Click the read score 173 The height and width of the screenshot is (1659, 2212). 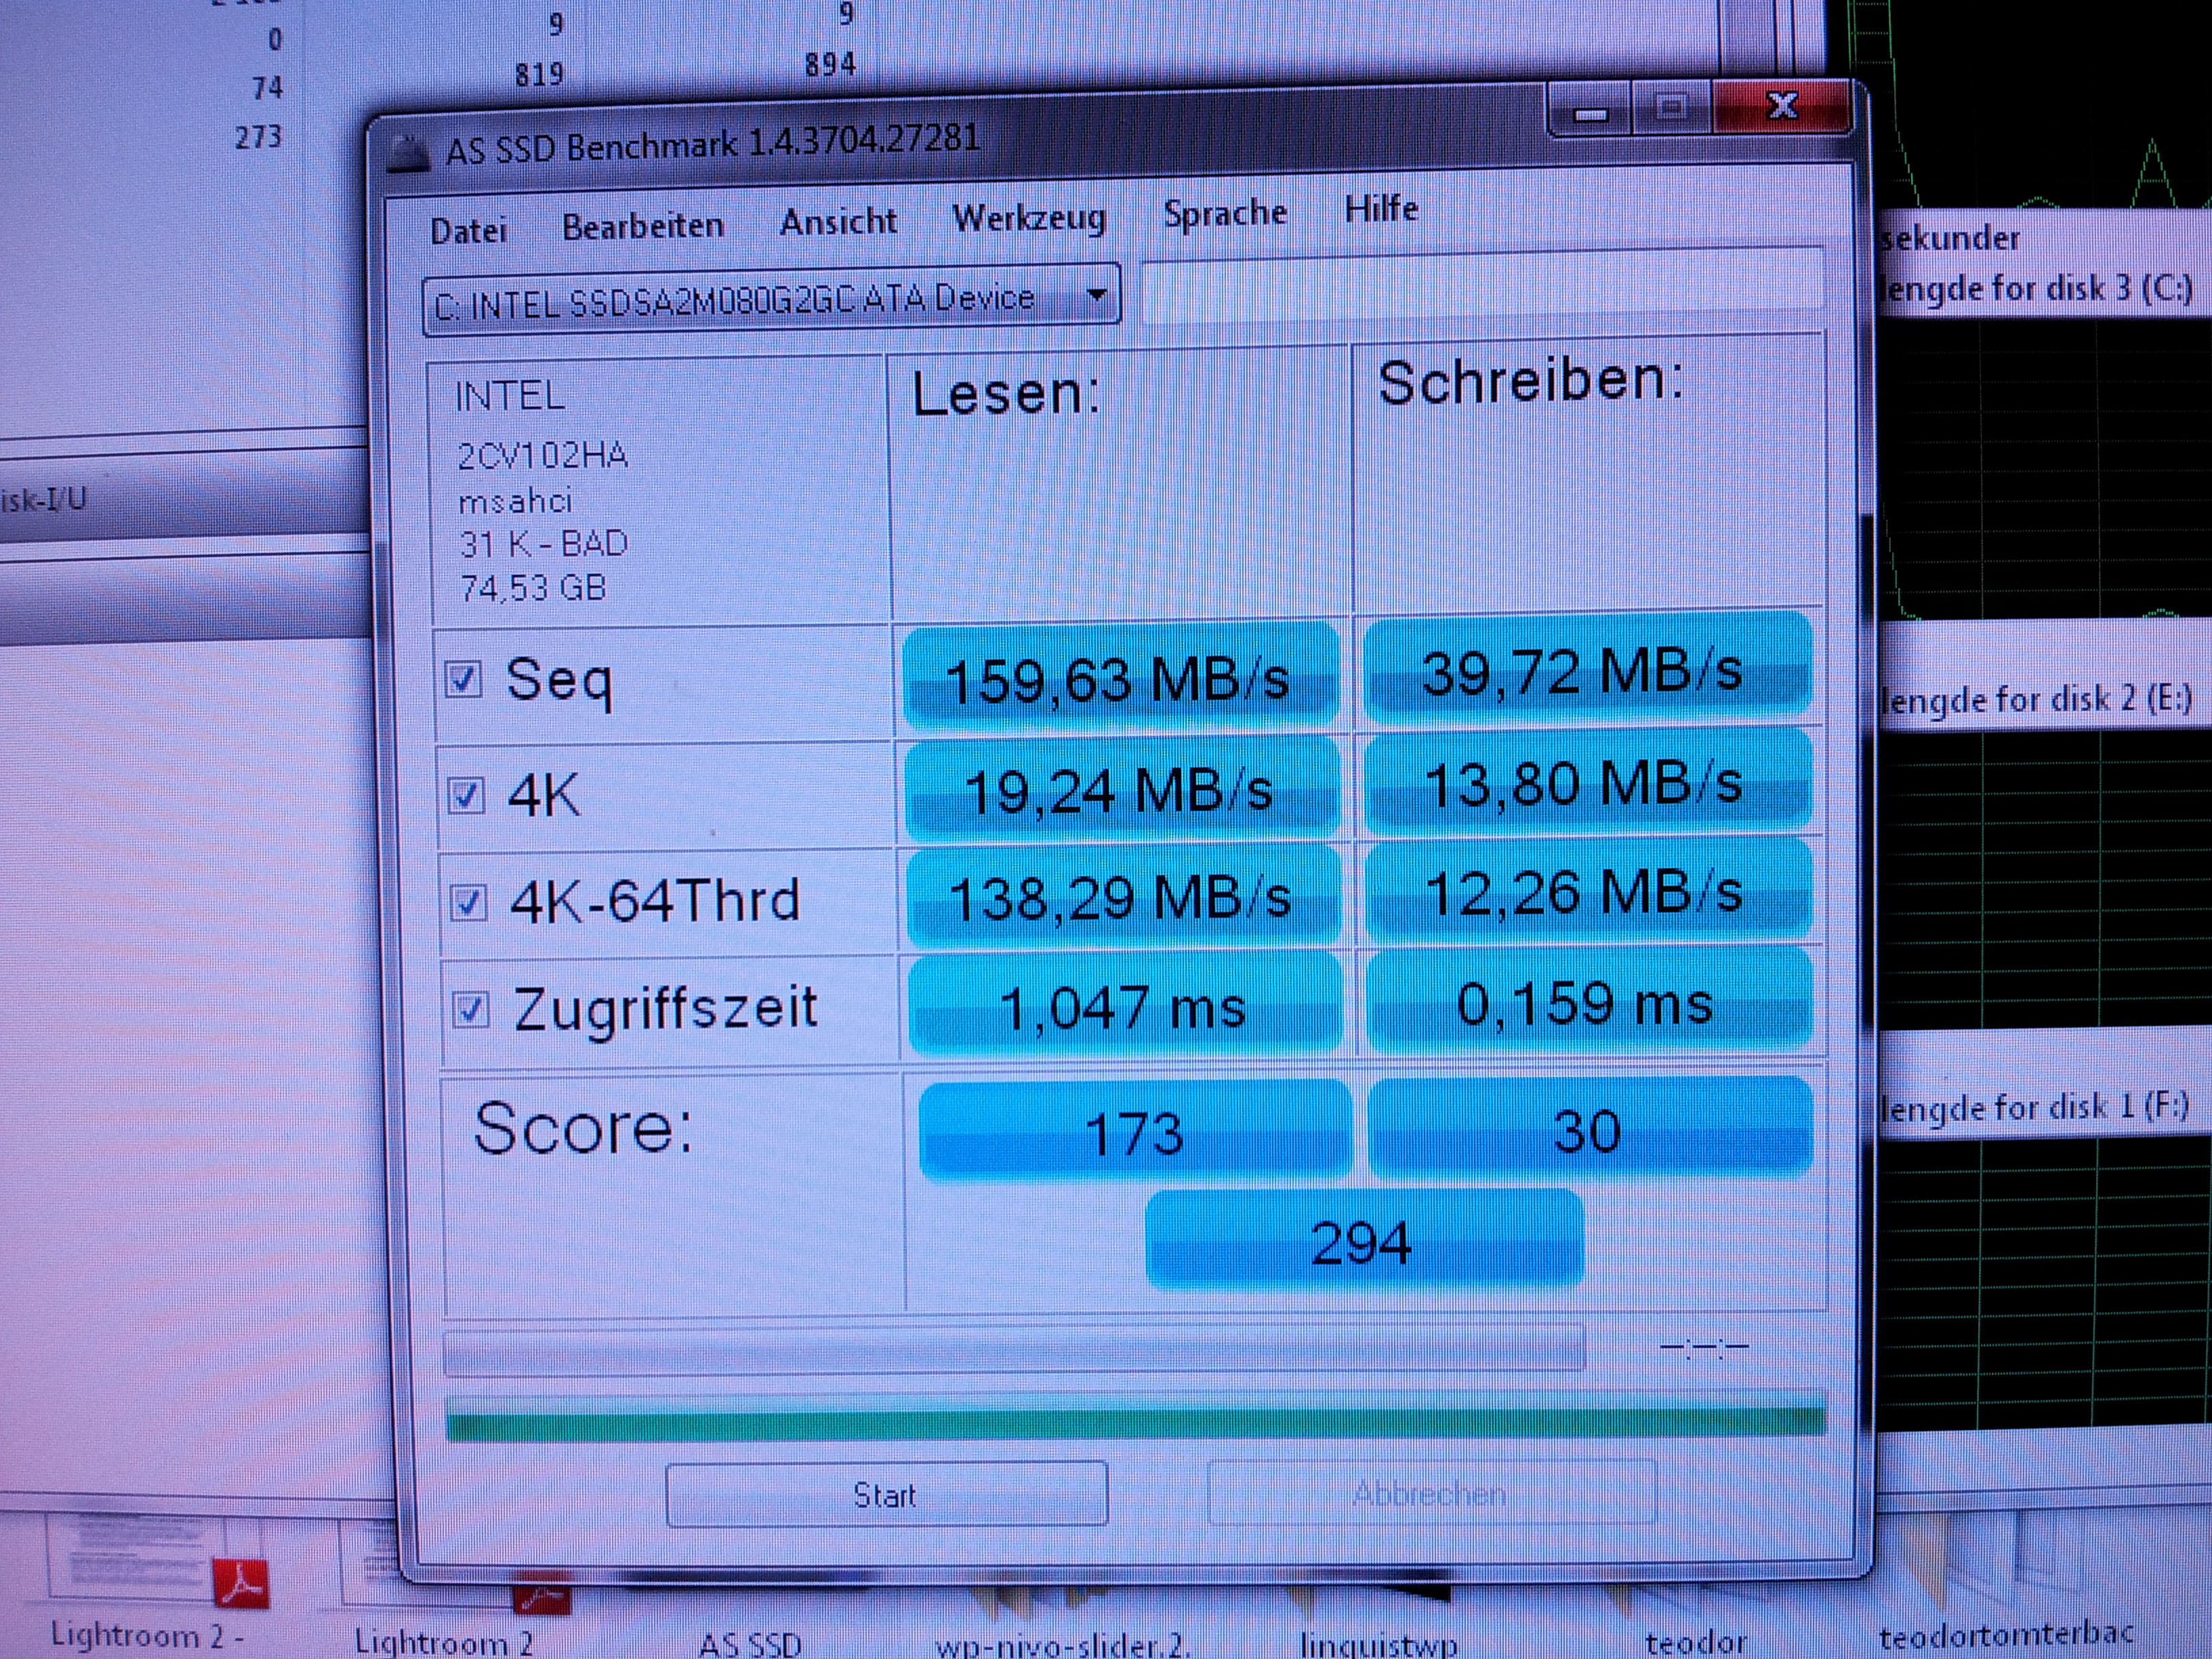[1135, 1132]
